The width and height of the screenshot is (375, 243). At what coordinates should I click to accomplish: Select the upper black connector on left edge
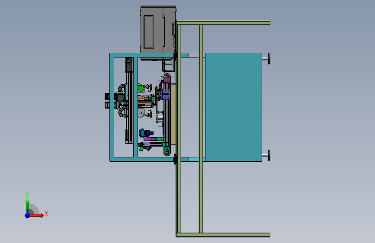[107, 96]
